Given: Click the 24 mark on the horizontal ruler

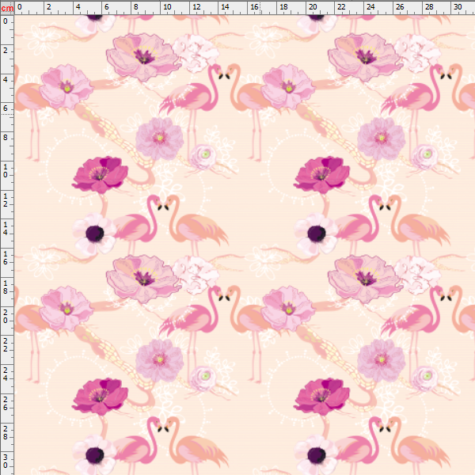Looking at the screenshot, I should [370, 7].
